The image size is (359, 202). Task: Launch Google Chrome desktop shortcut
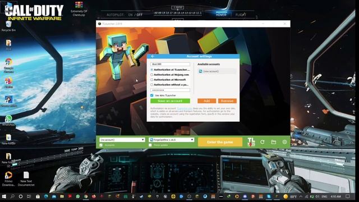8,65
